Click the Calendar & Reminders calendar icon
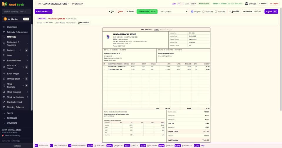 pyautogui.click(x=4, y=32)
